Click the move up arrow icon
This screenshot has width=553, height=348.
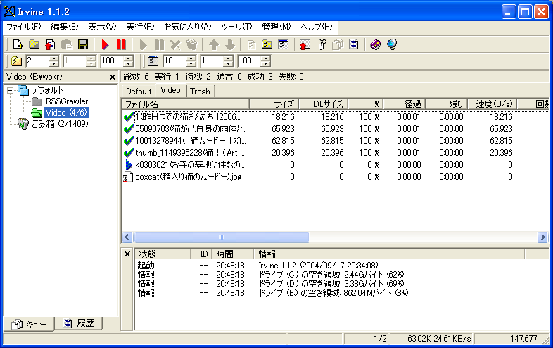tap(214, 44)
